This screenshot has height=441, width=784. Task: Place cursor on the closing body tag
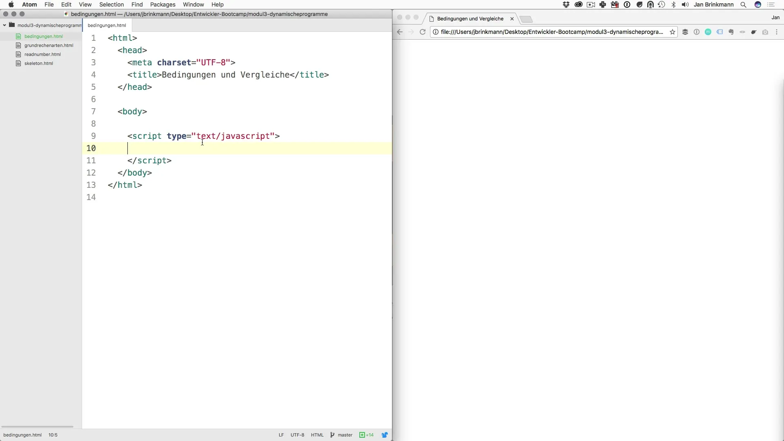coord(135,173)
